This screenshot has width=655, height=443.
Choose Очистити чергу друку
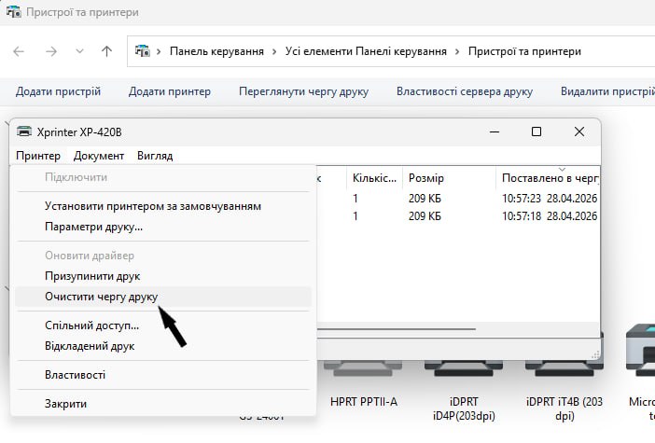[x=163, y=297]
